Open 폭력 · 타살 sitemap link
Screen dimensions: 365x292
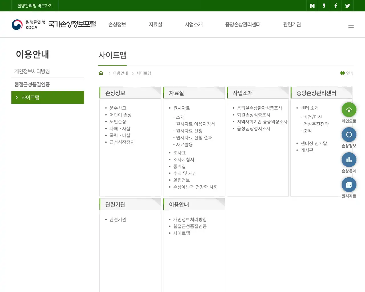(x=120, y=135)
